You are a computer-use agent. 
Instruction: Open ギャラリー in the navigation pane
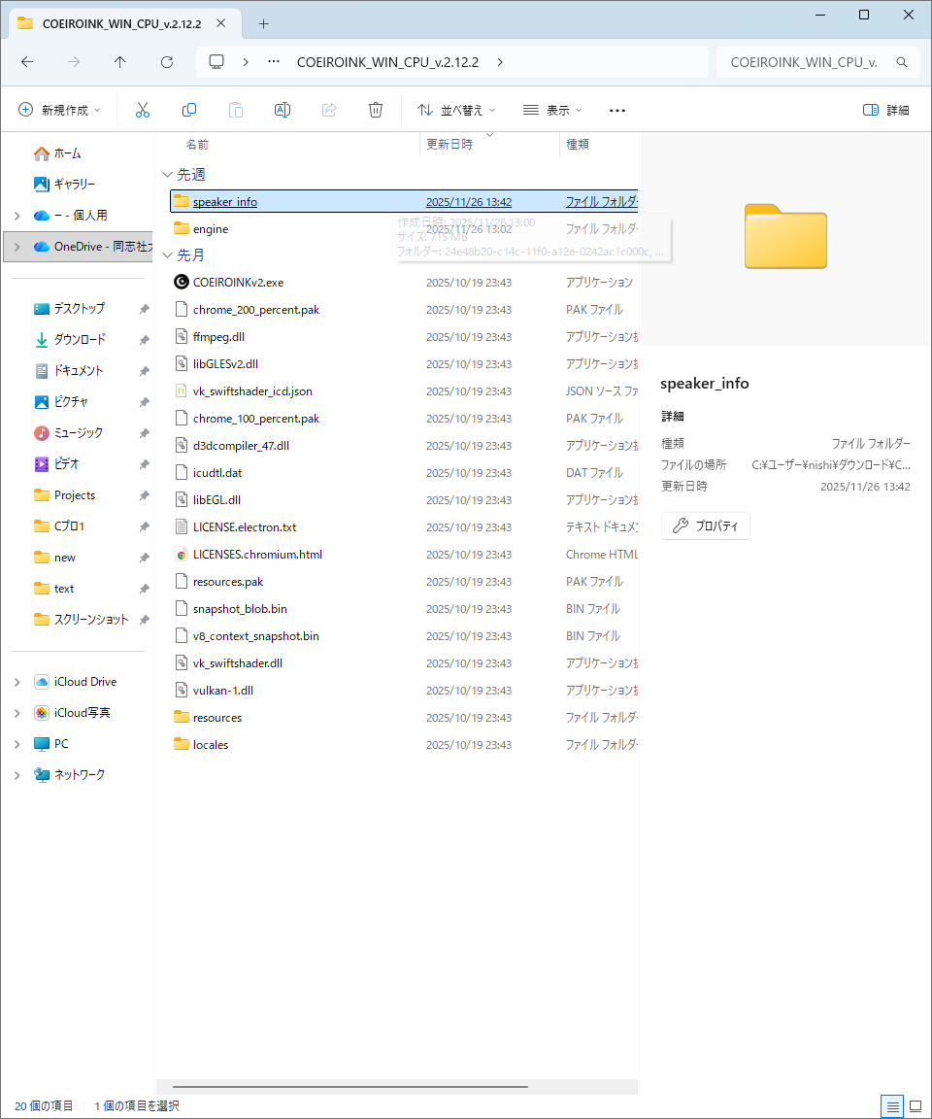(x=65, y=185)
